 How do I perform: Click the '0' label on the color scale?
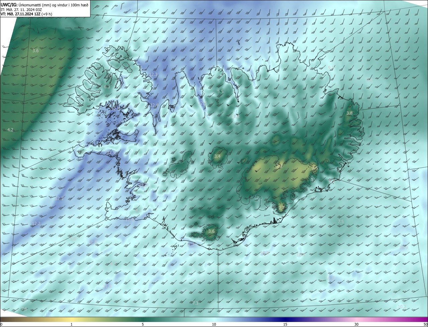[x=1, y=324]
